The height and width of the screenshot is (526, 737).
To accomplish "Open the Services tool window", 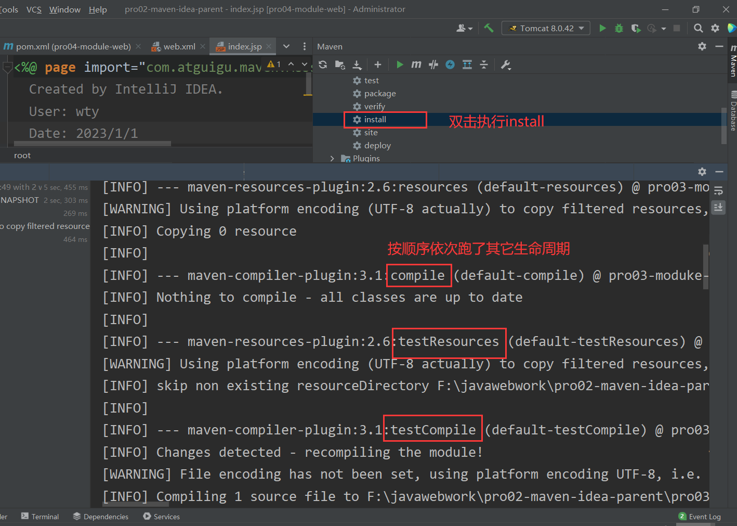I will pyautogui.click(x=161, y=516).
